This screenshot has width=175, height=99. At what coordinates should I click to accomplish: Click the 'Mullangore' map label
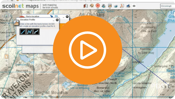(161, 66)
